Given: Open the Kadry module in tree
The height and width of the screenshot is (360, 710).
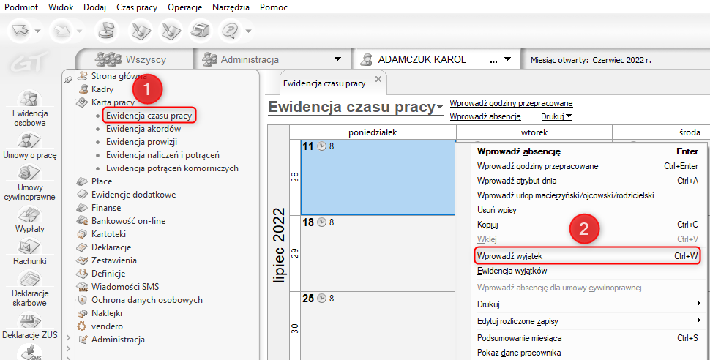Looking at the screenshot, I should [102, 89].
